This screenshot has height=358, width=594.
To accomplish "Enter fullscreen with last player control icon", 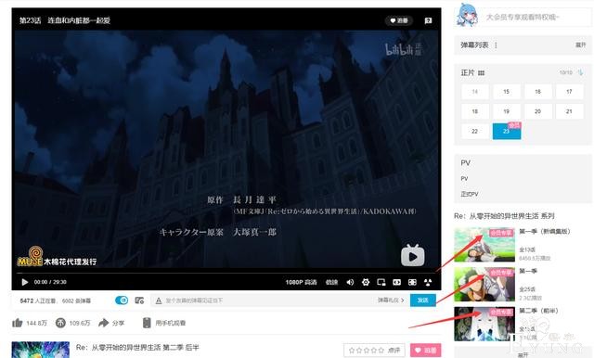I will click(x=428, y=282).
